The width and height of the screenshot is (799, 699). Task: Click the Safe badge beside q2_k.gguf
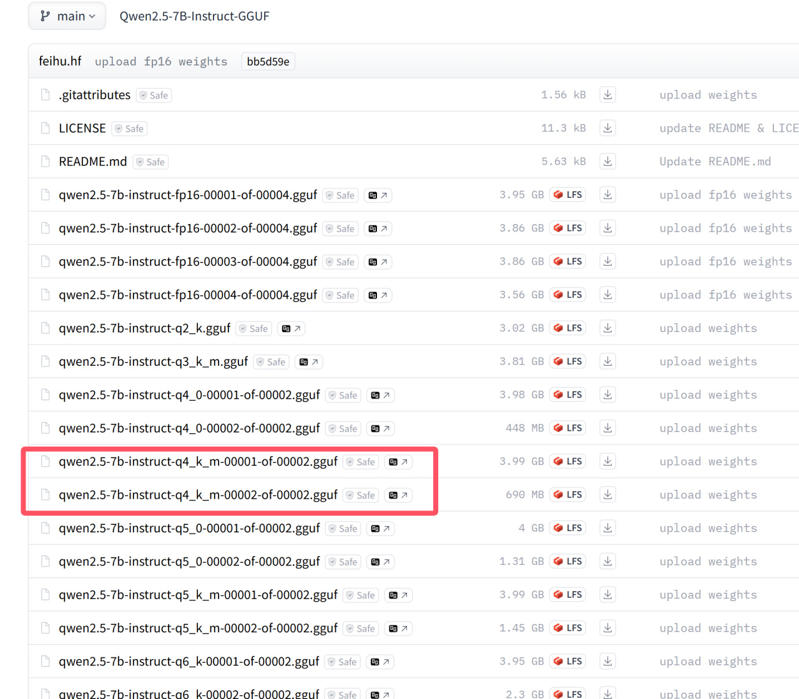[253, 329]
